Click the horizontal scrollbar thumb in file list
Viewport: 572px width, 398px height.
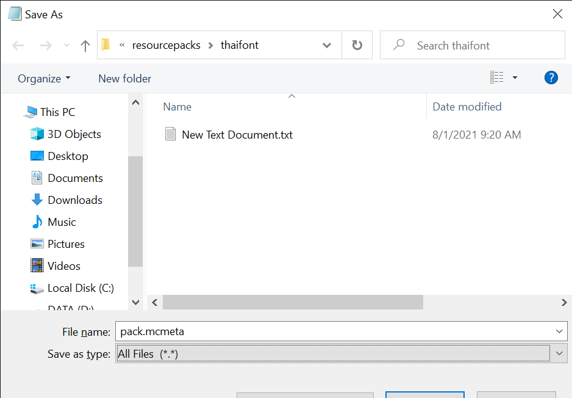(293, 302)
